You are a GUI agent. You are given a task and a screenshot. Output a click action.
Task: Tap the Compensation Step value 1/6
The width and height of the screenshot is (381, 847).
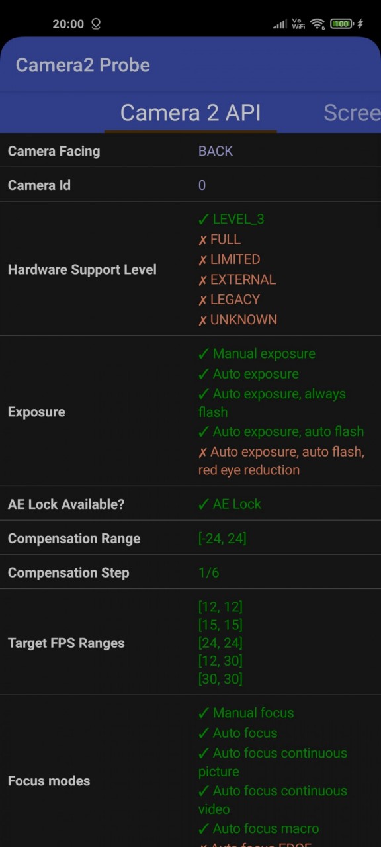click(x=208, y=573)
